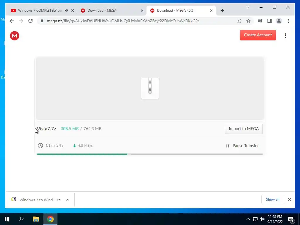This screenshot has height=225, width=300.
Task: Open taskbar search magnifier
Action: point(21,219)
